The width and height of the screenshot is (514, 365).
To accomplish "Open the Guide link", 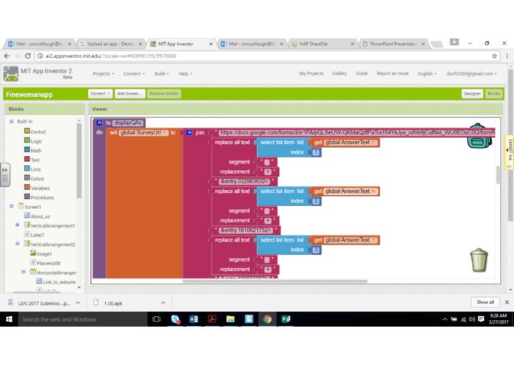I will click(362, 73).
